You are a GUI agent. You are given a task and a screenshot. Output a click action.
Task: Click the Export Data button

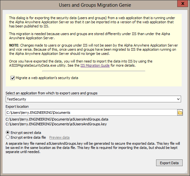pyautogui.click(x=169, y=163)
